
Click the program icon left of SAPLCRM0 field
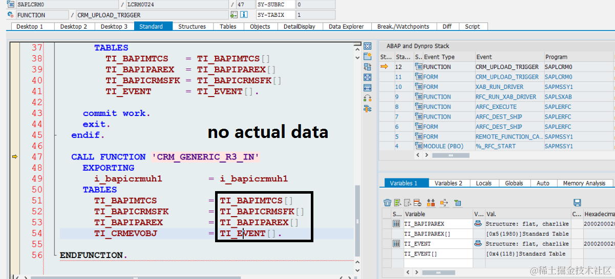10,4
